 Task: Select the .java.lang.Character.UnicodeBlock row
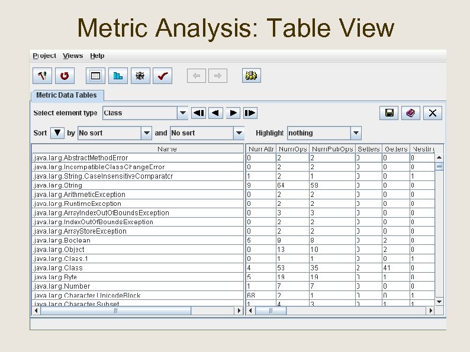tap(137, 295)
